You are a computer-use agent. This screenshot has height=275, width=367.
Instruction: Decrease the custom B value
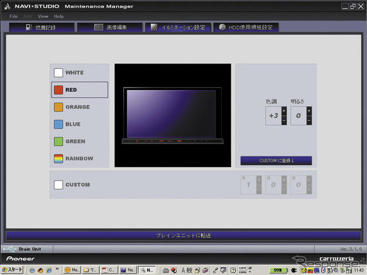tap(309, 190)
